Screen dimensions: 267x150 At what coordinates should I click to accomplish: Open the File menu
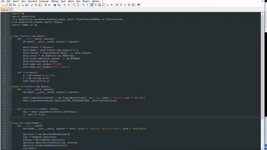pos(3,1)
